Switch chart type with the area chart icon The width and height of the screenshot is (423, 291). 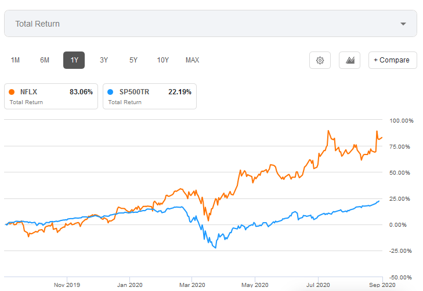tap(350, 60)
